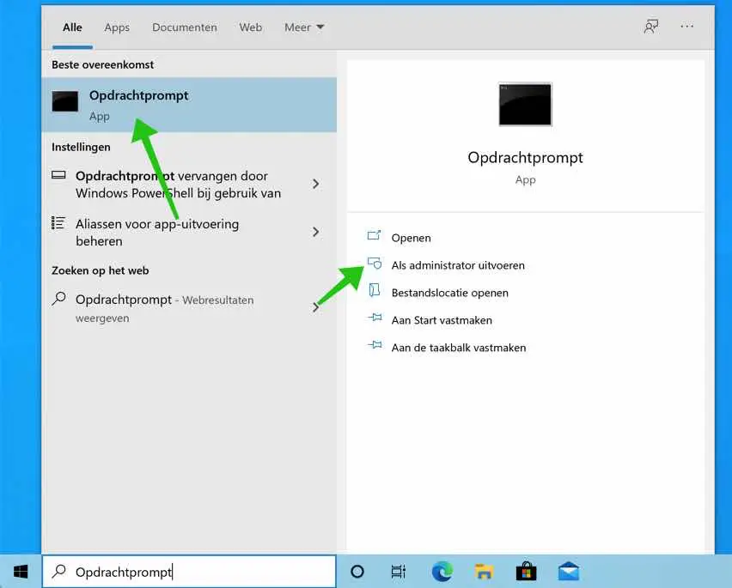This screenshot has height=588, width=732.
Task: Switch to the Documenten tab
Action: tap(185, 27)
